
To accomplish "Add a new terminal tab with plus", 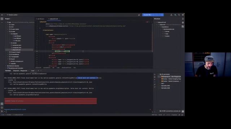I will (x=39, y=71).
